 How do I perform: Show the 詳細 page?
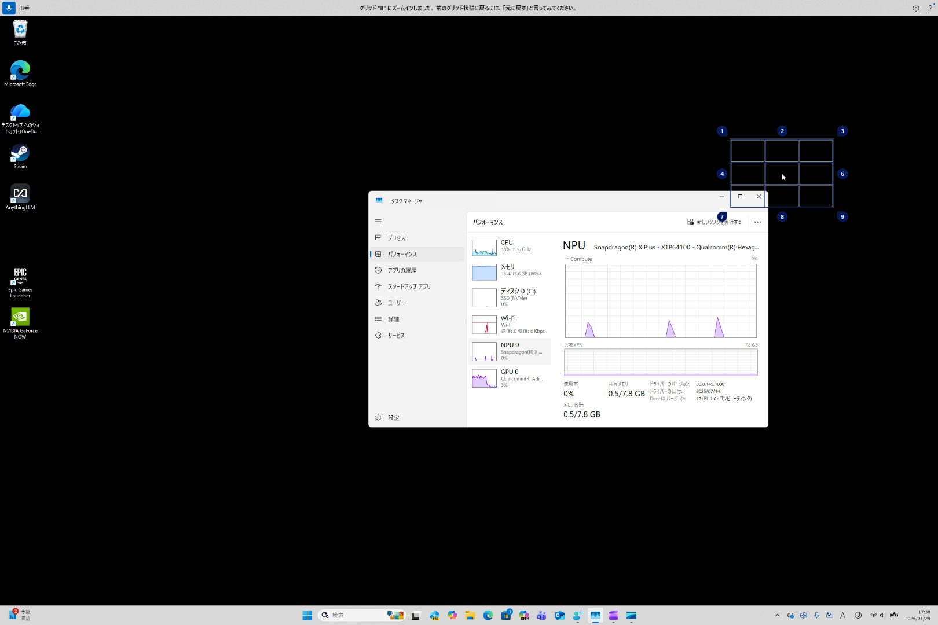[417, 319]
